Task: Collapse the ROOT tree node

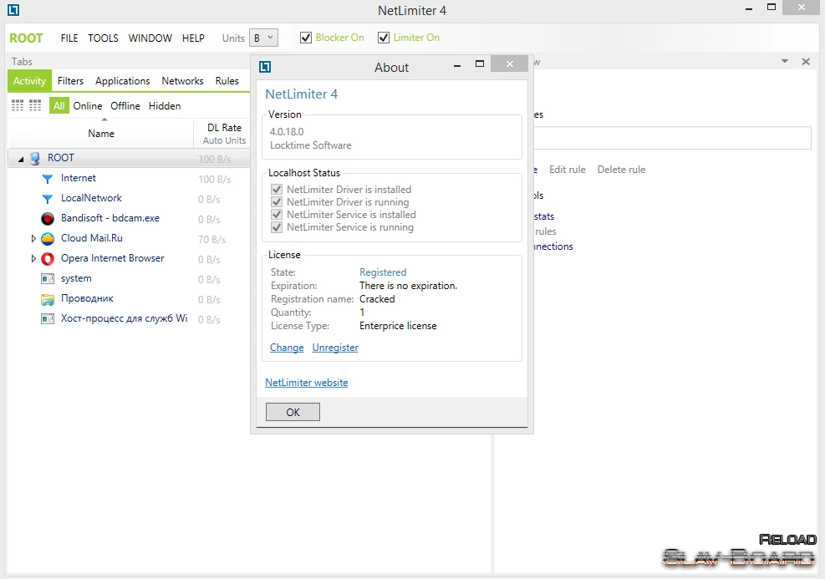Action: [21, 159]
